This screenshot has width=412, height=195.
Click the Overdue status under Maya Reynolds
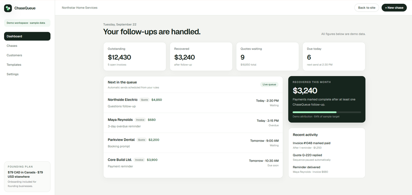pyautogui.click(x=274, y=125)
